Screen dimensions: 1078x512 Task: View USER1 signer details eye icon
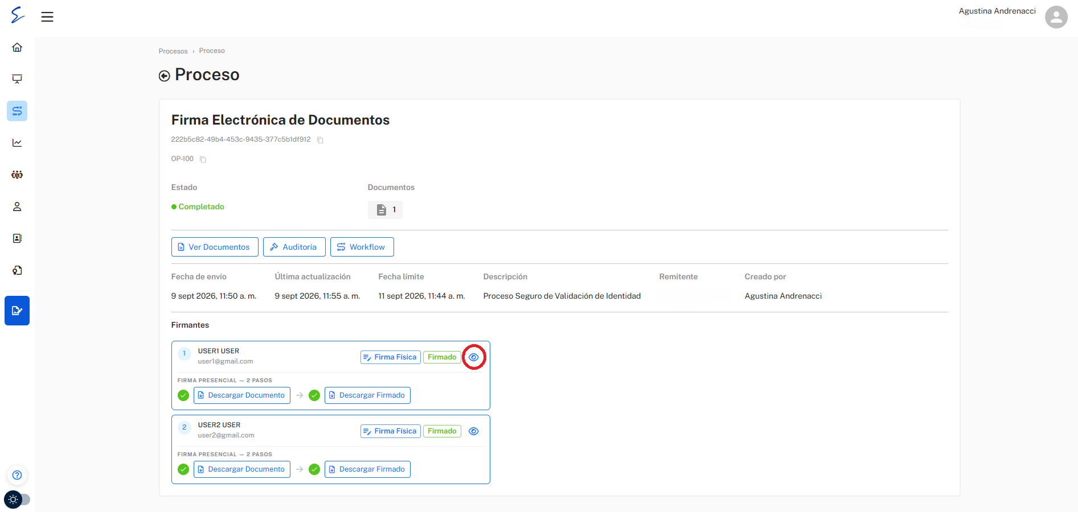tap(474, 357)
